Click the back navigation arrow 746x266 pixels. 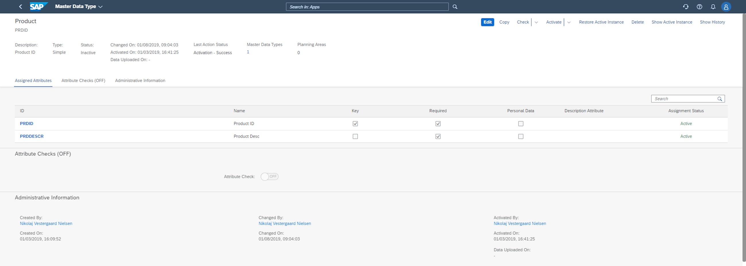20,6
